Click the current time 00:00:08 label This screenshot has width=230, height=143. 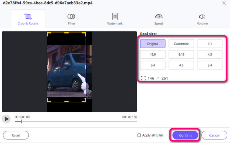(x=22, y=117)
